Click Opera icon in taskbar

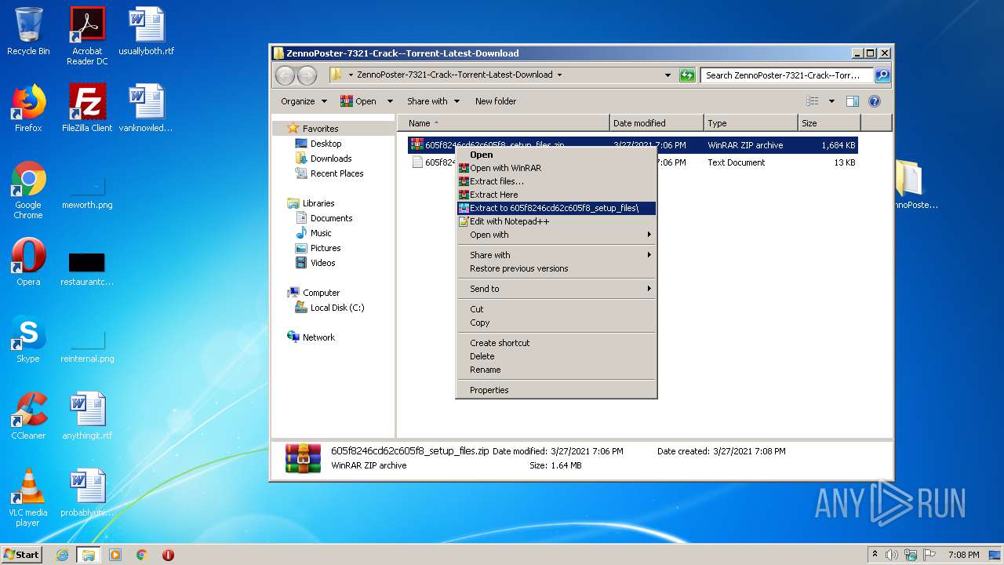click(x=168, y=555)
